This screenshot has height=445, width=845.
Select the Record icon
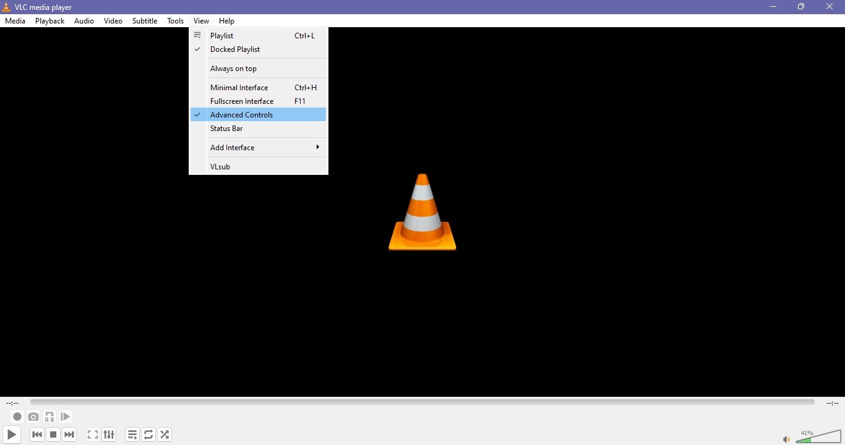click(17, 417)
